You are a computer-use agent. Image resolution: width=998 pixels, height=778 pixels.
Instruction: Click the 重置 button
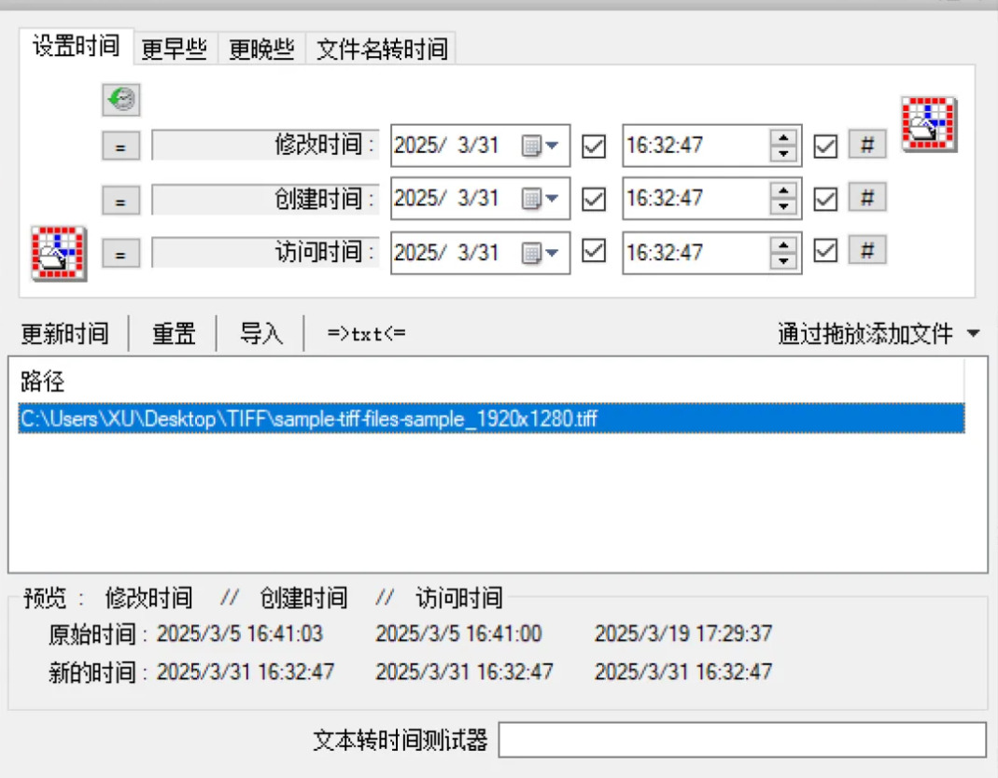[174, 333]
